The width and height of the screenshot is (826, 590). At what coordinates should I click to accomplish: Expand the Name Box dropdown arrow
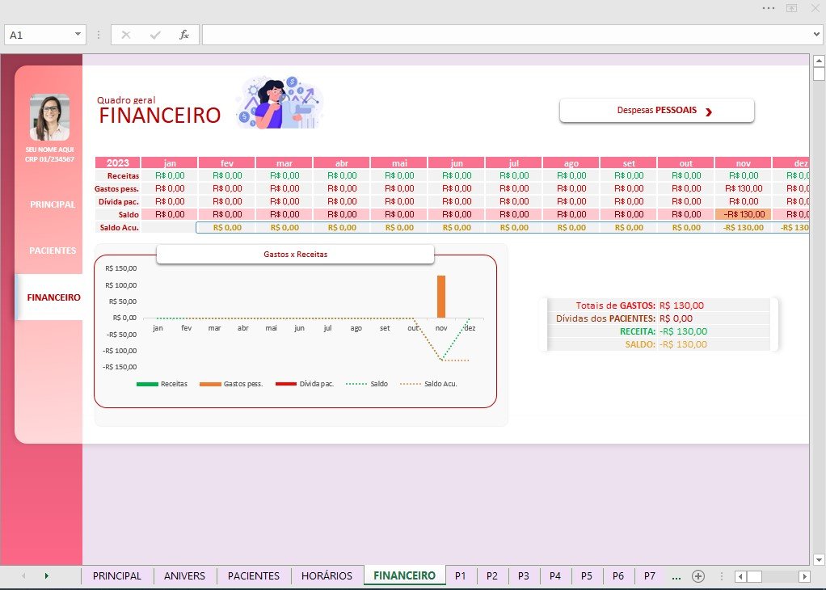(78, 34)
